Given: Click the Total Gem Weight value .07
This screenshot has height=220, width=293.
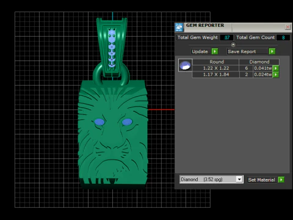Looking at the screenshot, I should tap(227, 37).
